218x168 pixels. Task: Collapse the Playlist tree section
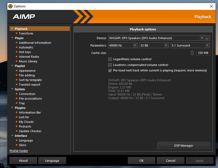12,66
